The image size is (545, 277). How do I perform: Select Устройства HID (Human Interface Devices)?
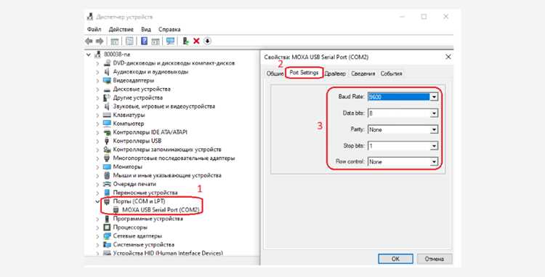[x=168, y=253]
